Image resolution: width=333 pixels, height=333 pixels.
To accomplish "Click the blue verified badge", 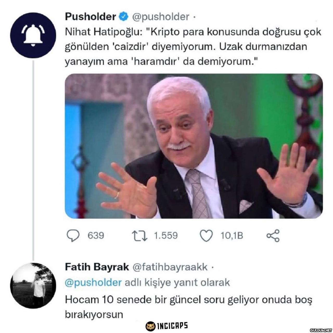I will point(123,17).
